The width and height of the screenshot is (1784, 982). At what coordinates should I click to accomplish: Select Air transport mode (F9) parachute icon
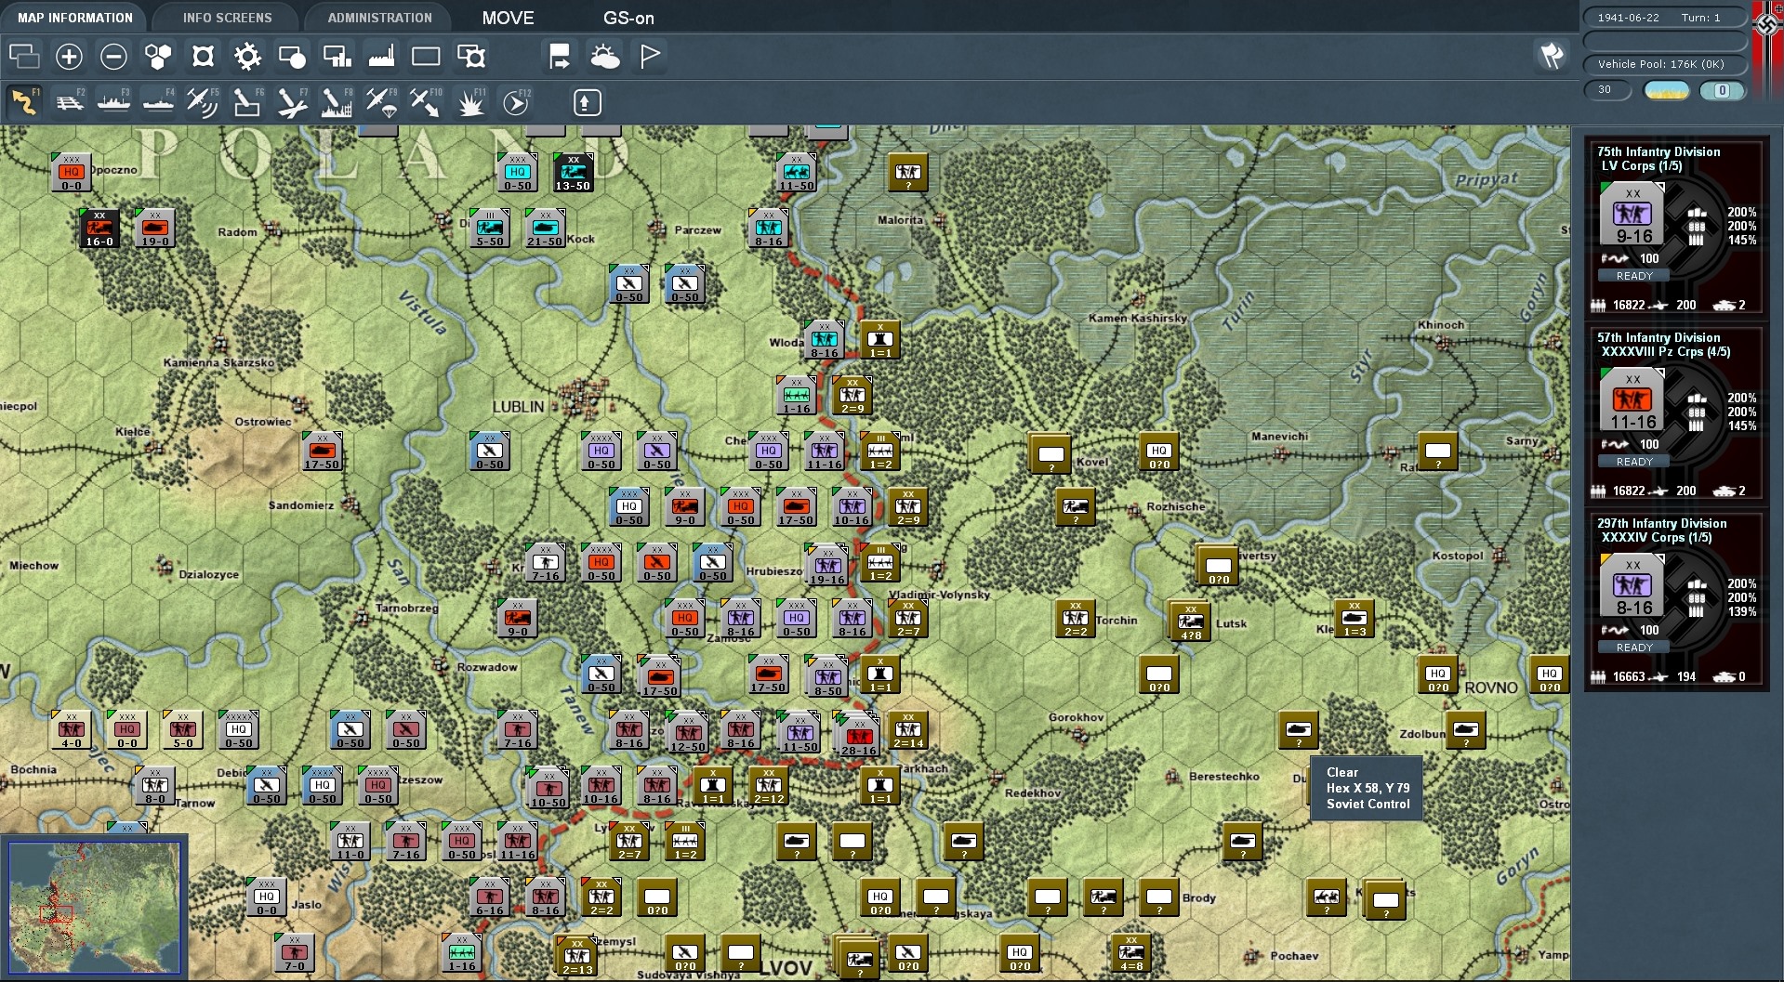pyautogui.click(x=381, y=102)
